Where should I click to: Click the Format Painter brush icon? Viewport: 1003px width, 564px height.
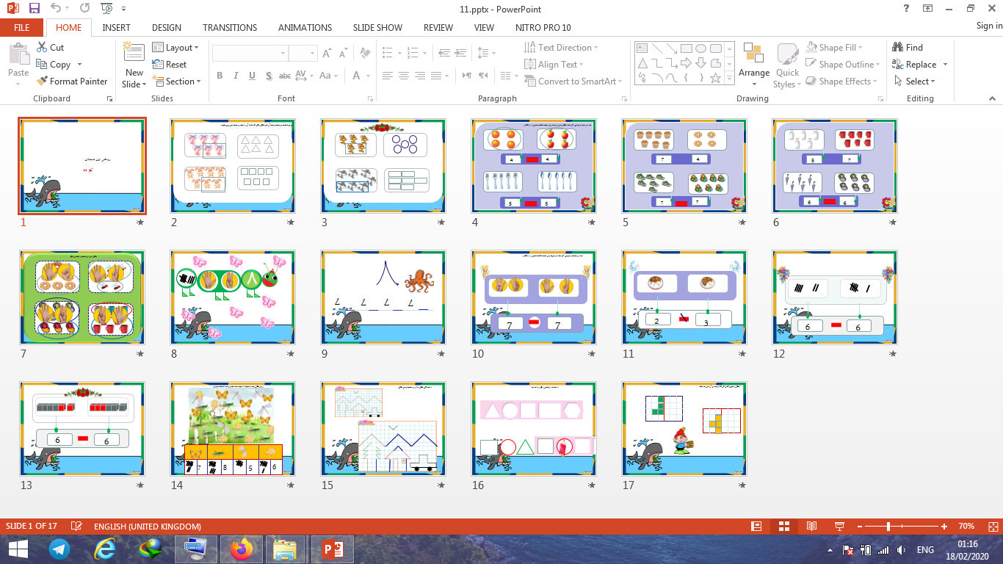(42, 82)
